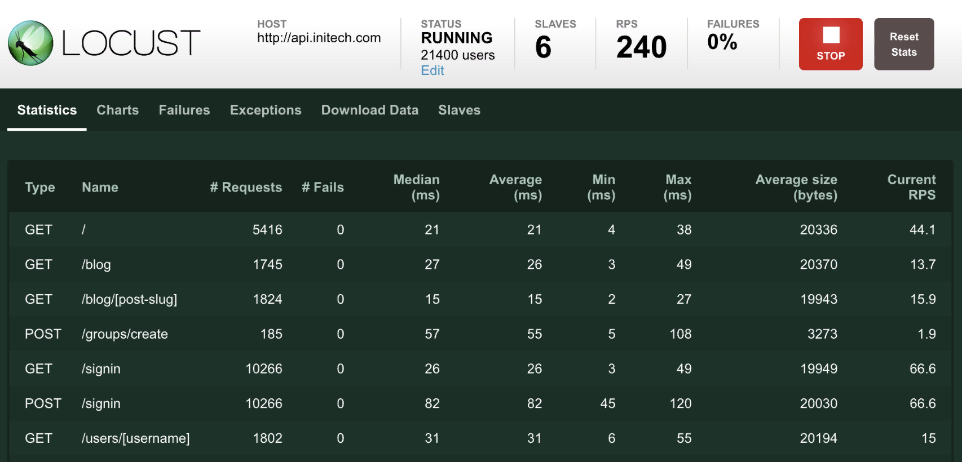Switch to the Statistics tab
The height and width of the screenshot is (462, 962).
(x=47, y=110)
